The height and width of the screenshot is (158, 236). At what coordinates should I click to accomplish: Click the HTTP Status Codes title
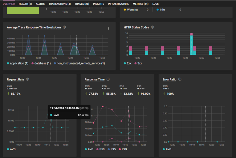click(136, 27)
